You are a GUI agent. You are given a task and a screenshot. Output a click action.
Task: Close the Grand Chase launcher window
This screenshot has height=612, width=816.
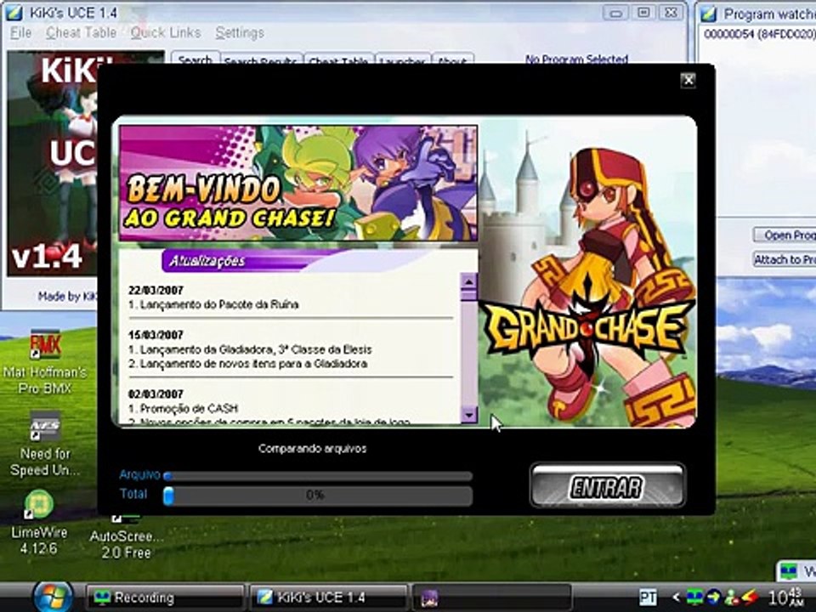[x=688, y=80]
